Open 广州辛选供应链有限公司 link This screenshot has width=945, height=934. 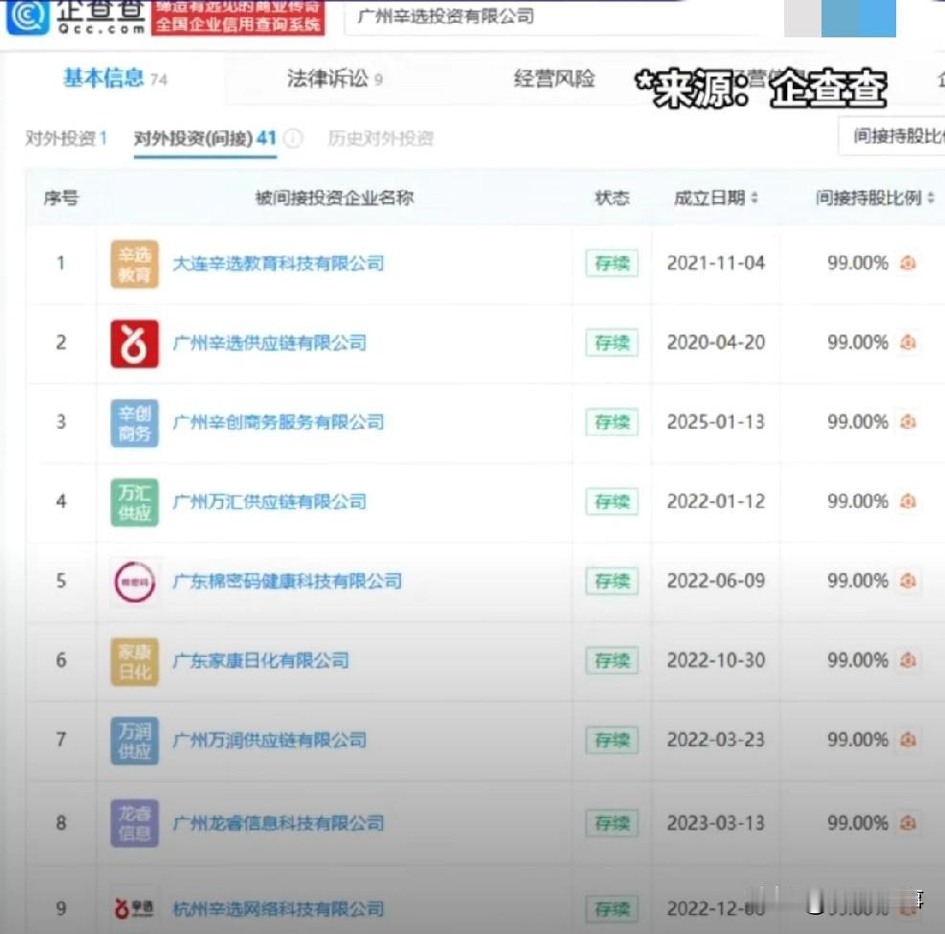[269, 343]
